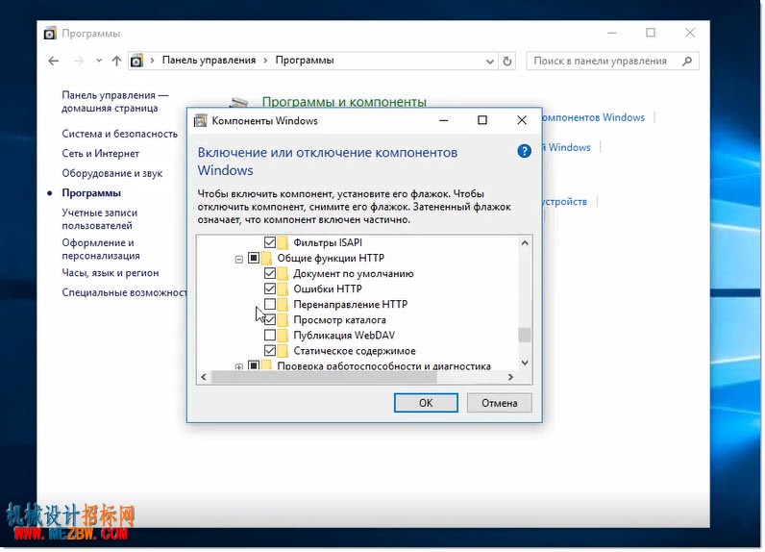Click Programs window title bar icon

point(50,34)
